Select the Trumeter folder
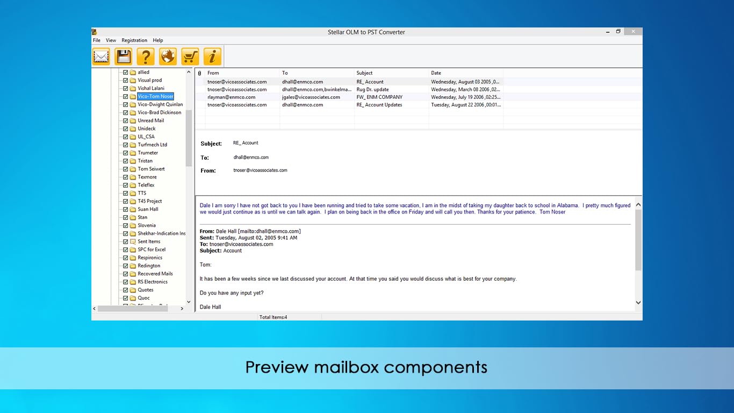The width and height of the screenshot is (734, 413). [148, 153]
